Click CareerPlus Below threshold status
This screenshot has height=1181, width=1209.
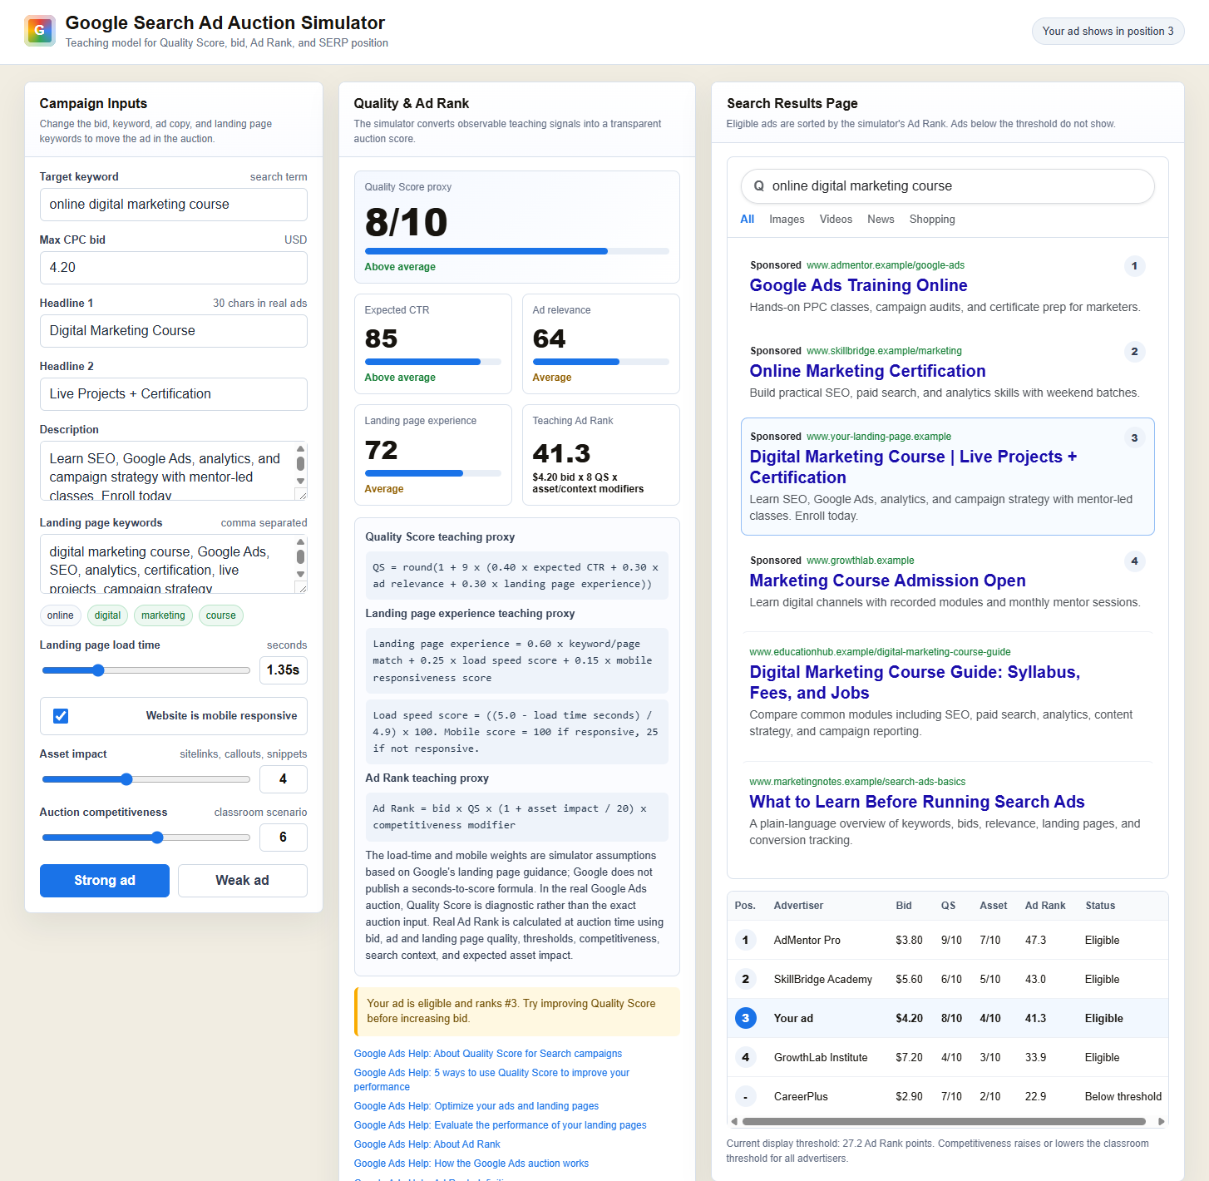[1123, 1097]
